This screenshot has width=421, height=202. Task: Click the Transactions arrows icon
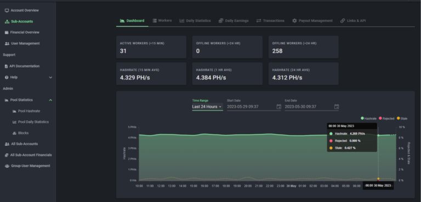click(259, 21)
